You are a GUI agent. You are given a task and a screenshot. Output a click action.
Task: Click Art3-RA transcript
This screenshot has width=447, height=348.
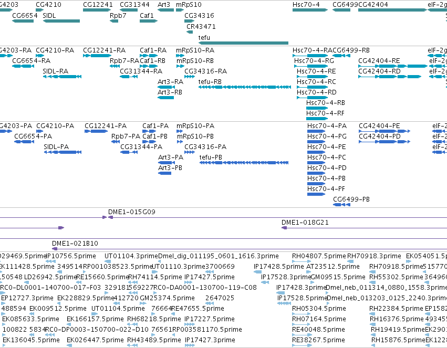click(166, 87)
